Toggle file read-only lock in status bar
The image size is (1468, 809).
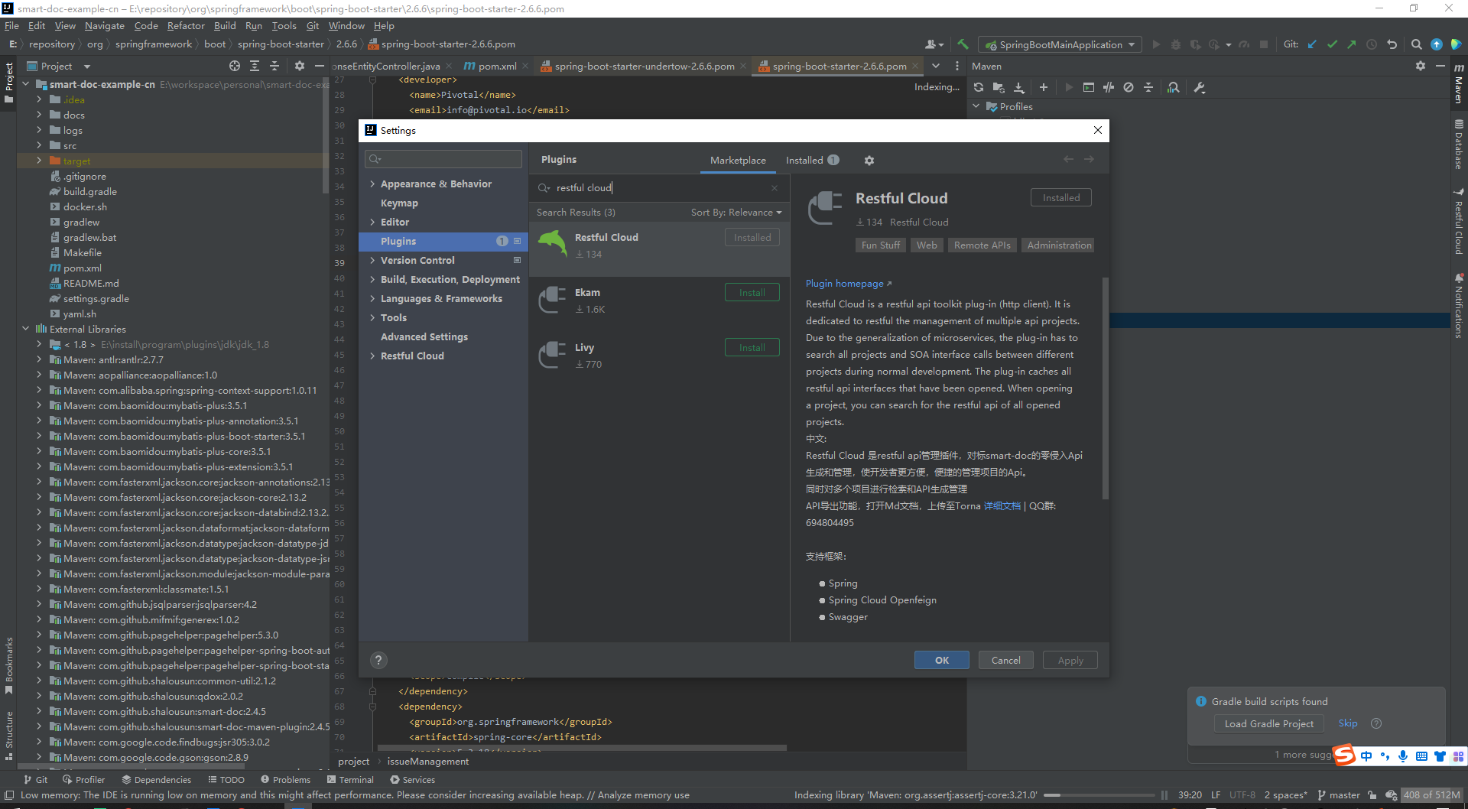click(1372, 795)
